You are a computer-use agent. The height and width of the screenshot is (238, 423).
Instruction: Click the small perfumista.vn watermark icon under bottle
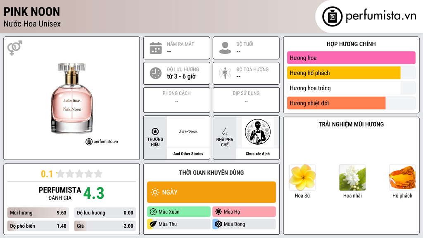[x=89, y=142]
